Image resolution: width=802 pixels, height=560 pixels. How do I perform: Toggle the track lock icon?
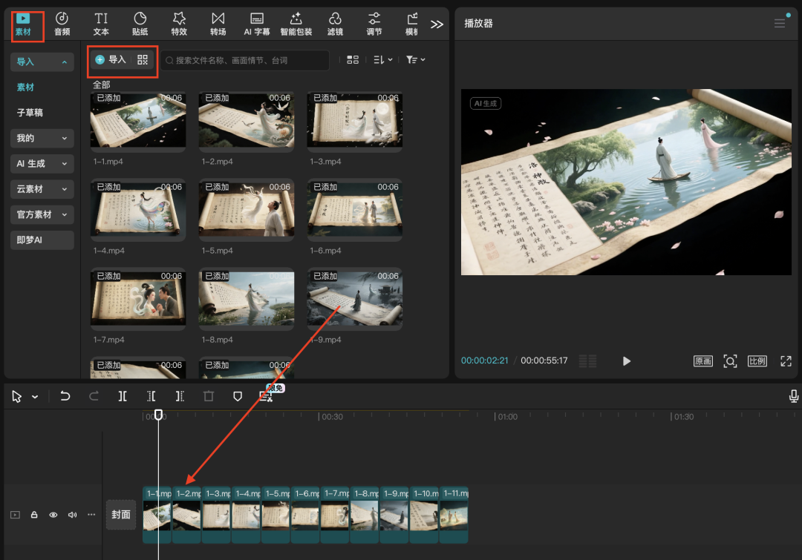34,515
